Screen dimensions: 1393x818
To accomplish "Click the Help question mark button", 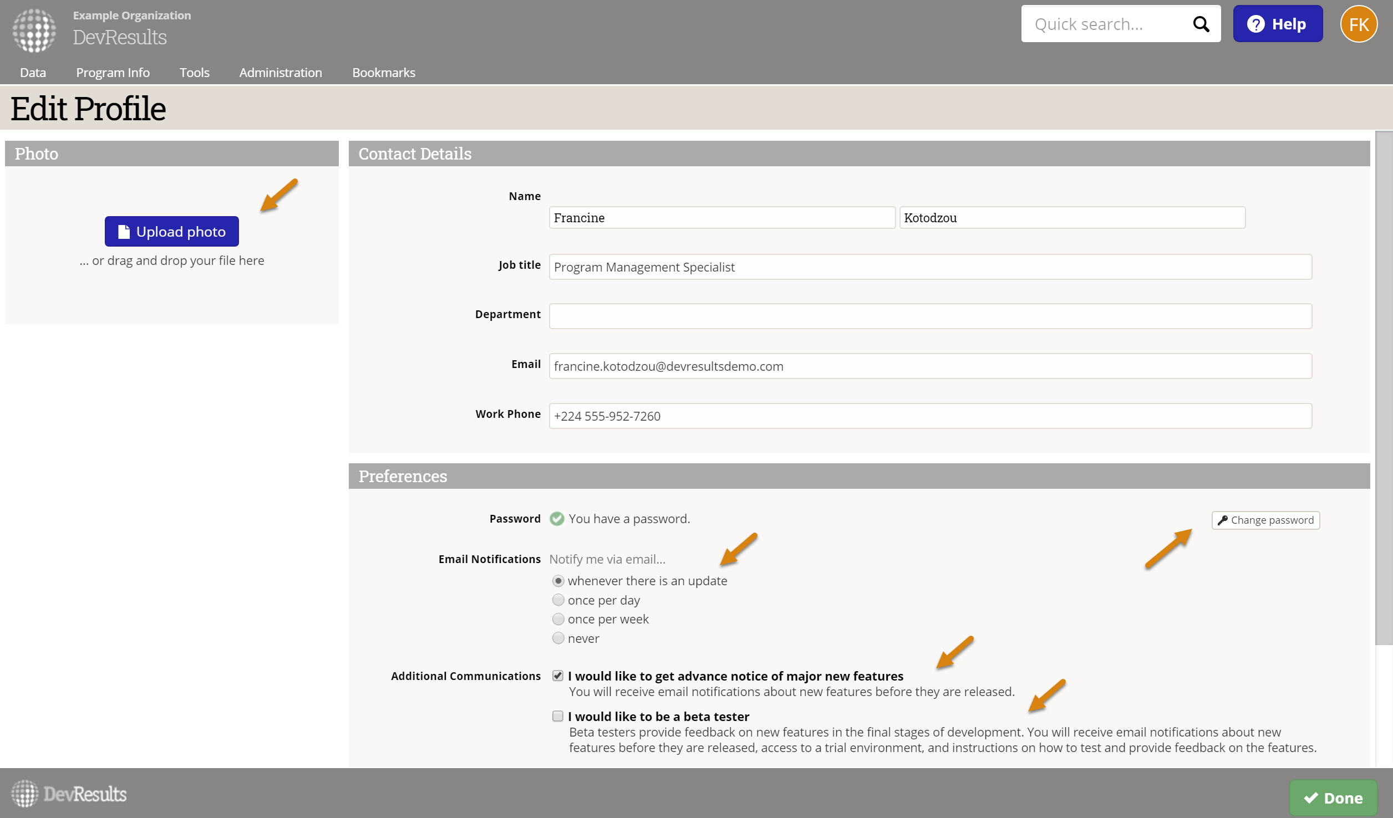I will [x=1277, y=24].
